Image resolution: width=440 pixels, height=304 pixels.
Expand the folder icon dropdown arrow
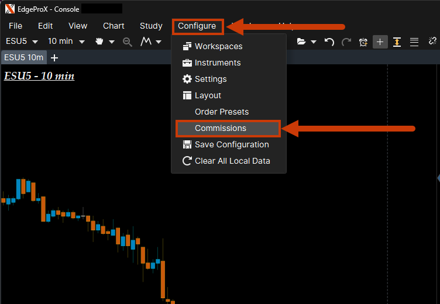[x=314, y=42]
